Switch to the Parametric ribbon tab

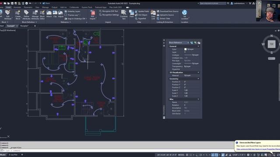(28, 7)
